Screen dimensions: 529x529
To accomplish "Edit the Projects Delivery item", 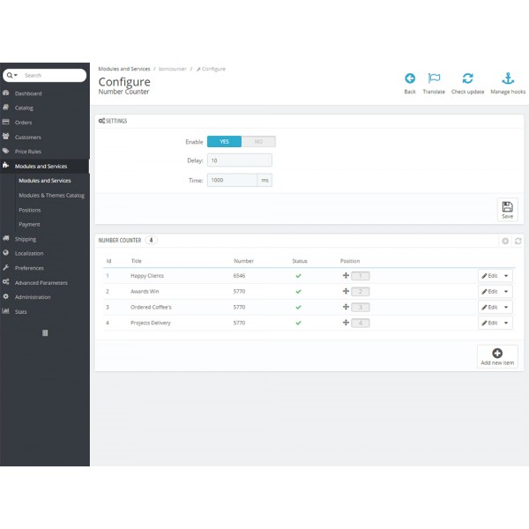I will coord(489,323).
